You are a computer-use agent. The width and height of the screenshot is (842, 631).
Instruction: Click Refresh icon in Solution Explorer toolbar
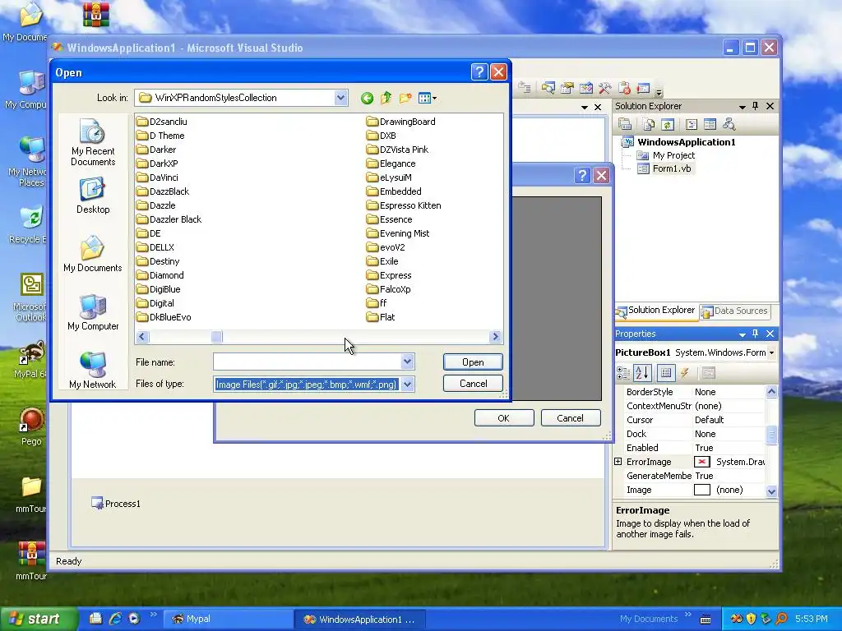[x=668, y=125]
